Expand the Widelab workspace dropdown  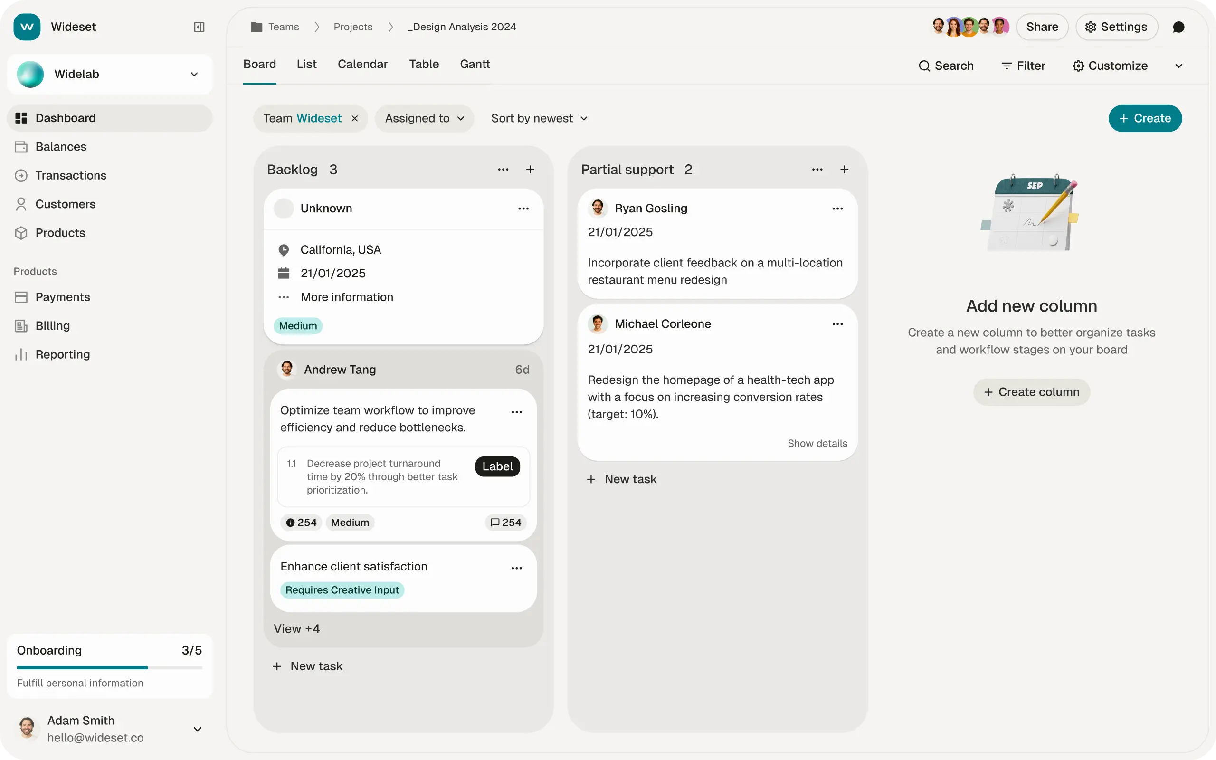click(194, 74)
